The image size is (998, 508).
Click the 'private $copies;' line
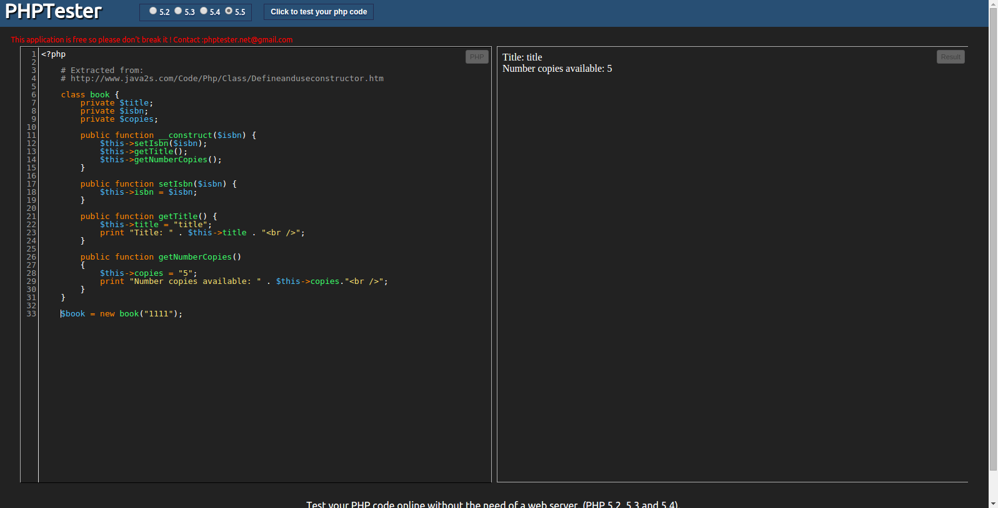(119, 119)
